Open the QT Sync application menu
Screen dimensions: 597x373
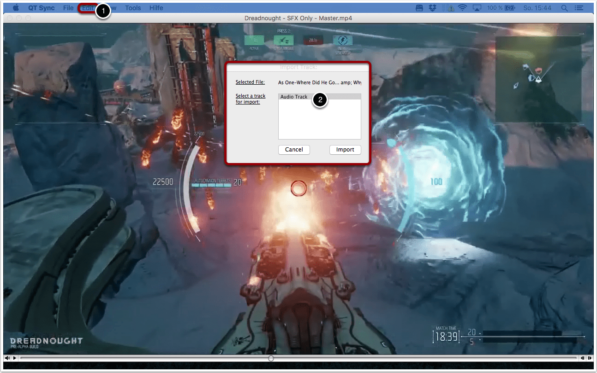pyautogui.click(x=42, y=8)
